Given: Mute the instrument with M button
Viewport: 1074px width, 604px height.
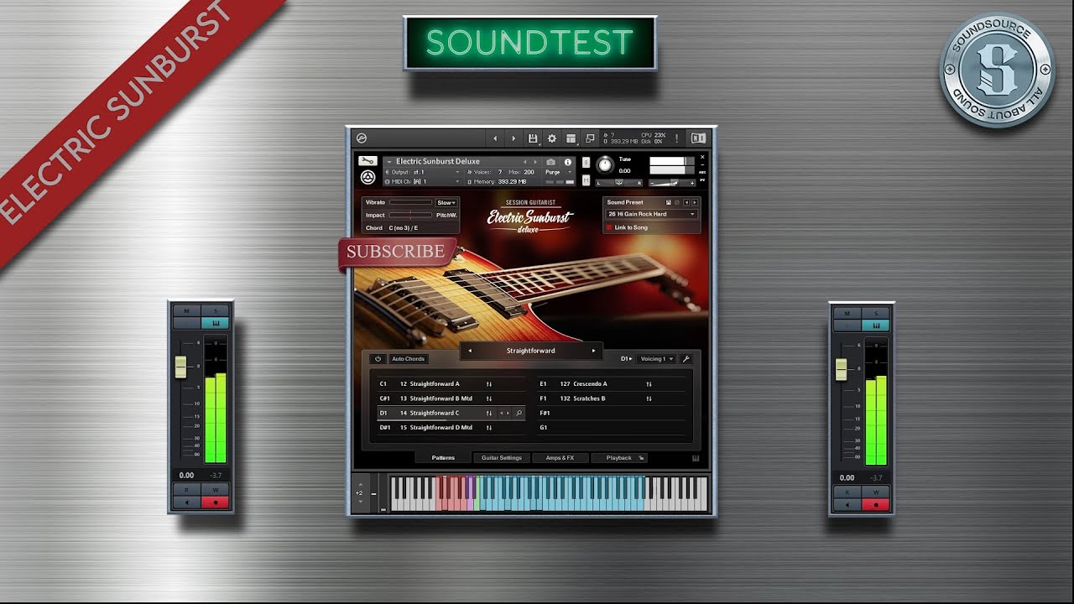Looking at the screenshot, I should [586, 180].
